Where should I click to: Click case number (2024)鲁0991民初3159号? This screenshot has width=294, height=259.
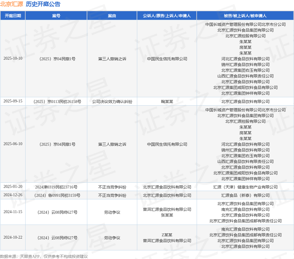click(57, 195)
